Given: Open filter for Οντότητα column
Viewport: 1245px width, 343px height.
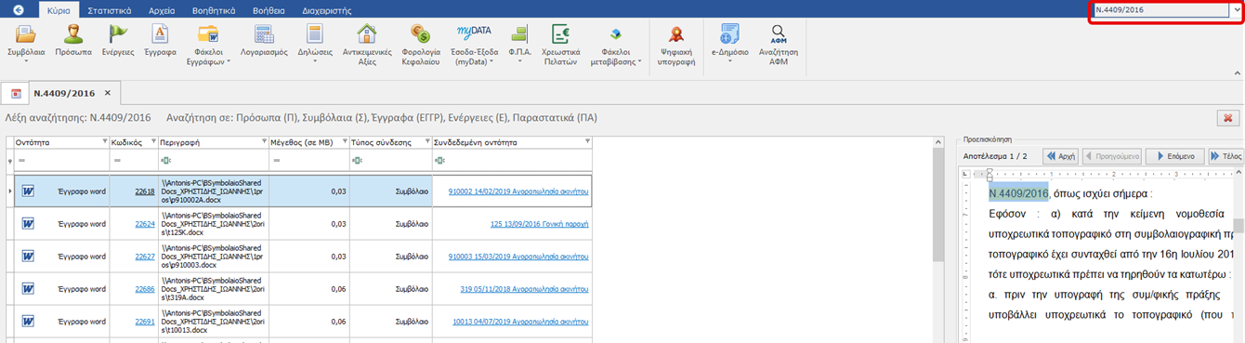Looking at the screenshot, I should [104, 142].
